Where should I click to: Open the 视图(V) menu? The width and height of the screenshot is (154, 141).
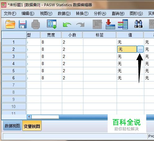[46, 13]
